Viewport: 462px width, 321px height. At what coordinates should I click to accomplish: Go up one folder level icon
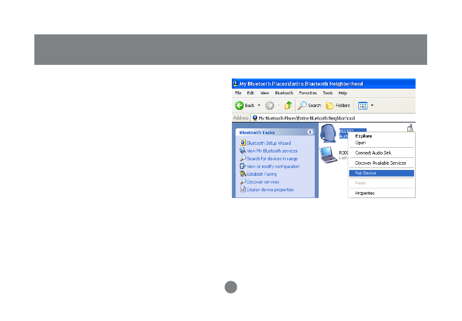pyautogui.click(x=288, y=105)
